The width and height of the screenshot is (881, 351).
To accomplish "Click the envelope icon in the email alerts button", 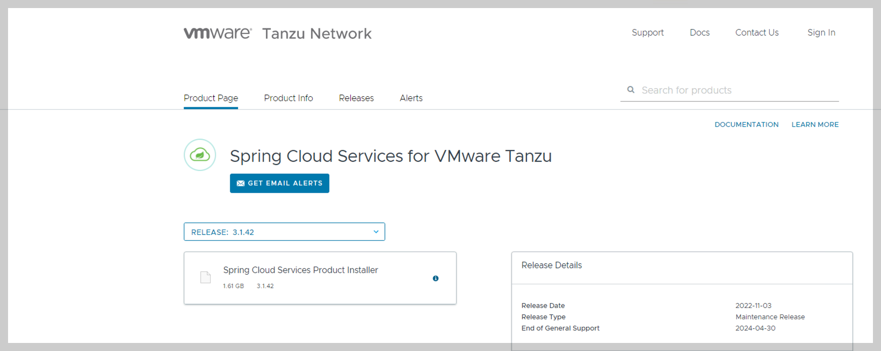I will (241, 183).
